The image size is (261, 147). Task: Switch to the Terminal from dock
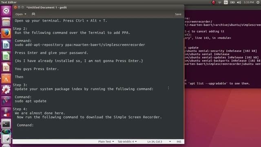click(6, 124)
